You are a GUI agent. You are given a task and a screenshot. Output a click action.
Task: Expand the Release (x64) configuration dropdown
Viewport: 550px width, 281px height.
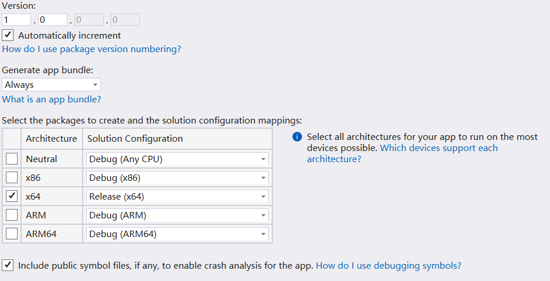click(x=177, y=196)
